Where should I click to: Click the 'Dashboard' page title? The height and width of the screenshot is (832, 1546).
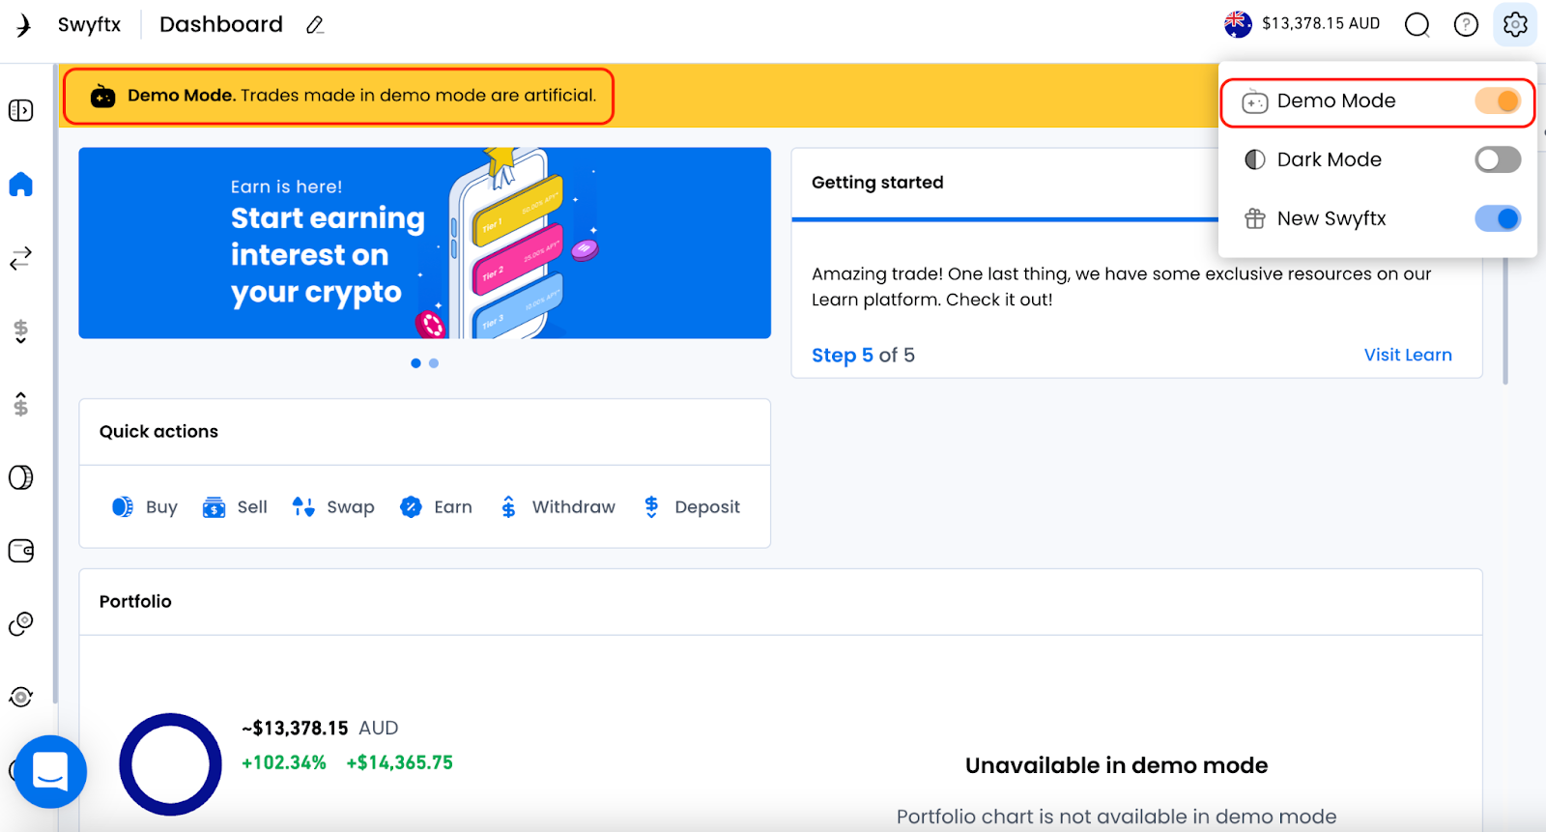[221, 24]
